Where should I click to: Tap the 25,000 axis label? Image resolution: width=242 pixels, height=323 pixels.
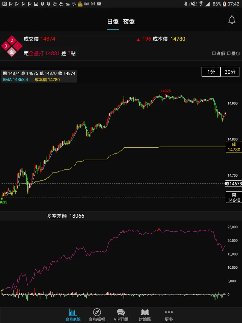(x=232, y=227)
